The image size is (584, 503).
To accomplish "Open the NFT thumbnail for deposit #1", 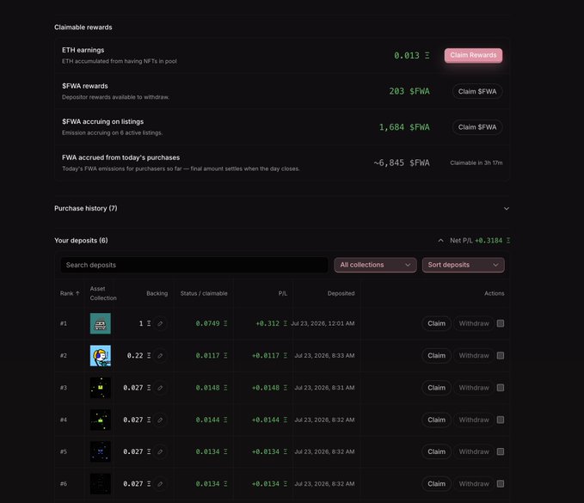I will coord(100,323).
